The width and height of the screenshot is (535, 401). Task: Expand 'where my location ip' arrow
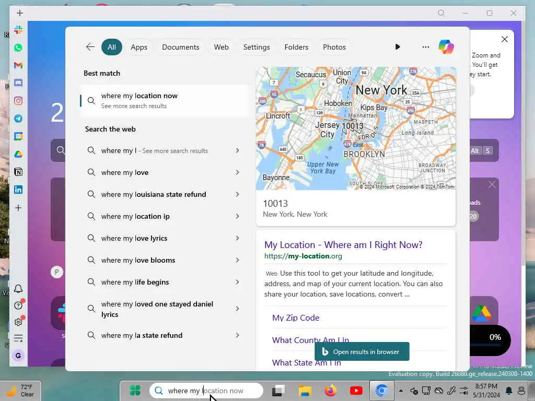238,216
